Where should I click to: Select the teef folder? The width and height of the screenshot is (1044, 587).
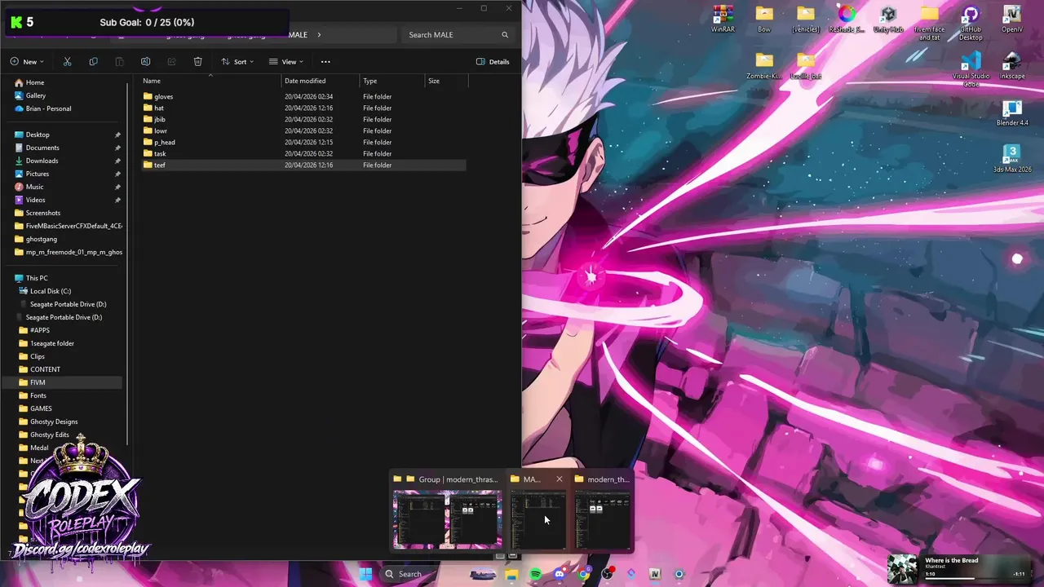tap(303, 165)
